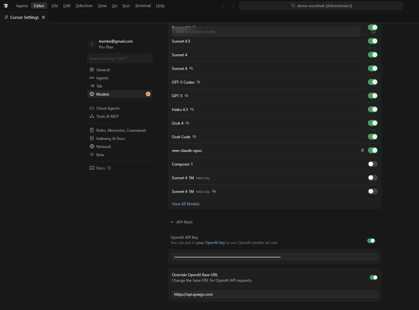The image size is (419, 310).
Task: Open the Terminal menu
Action: [143, 6]
